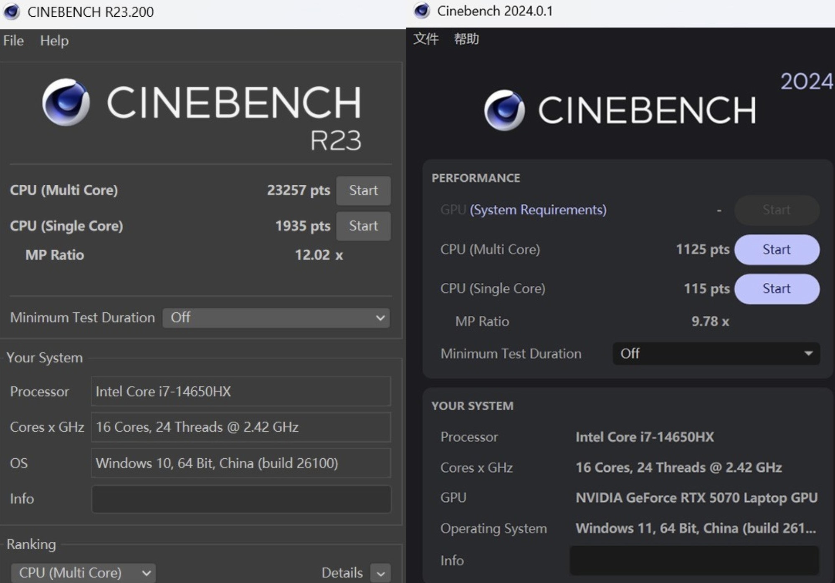
Task: Click the Cinebench 2024 sphere logo
Action: click(x=504, y=111)
